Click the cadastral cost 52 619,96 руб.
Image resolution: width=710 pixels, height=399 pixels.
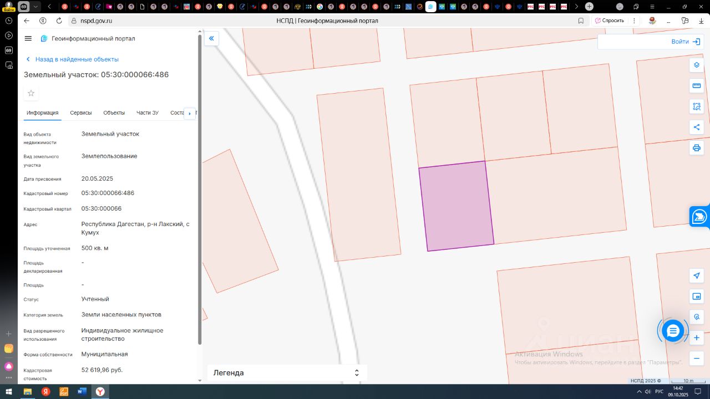[x=102, y=370]
